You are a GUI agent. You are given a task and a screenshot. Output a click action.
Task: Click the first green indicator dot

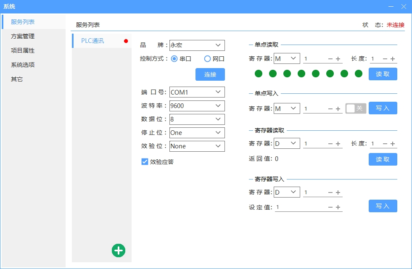(259, 74)
